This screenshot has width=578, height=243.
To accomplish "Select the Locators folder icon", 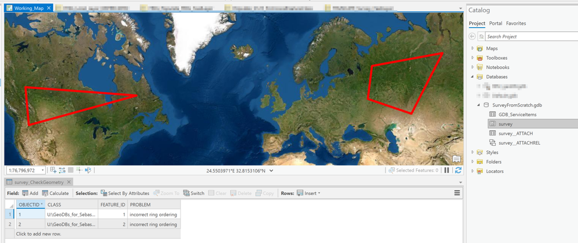I will click(480, 171).
